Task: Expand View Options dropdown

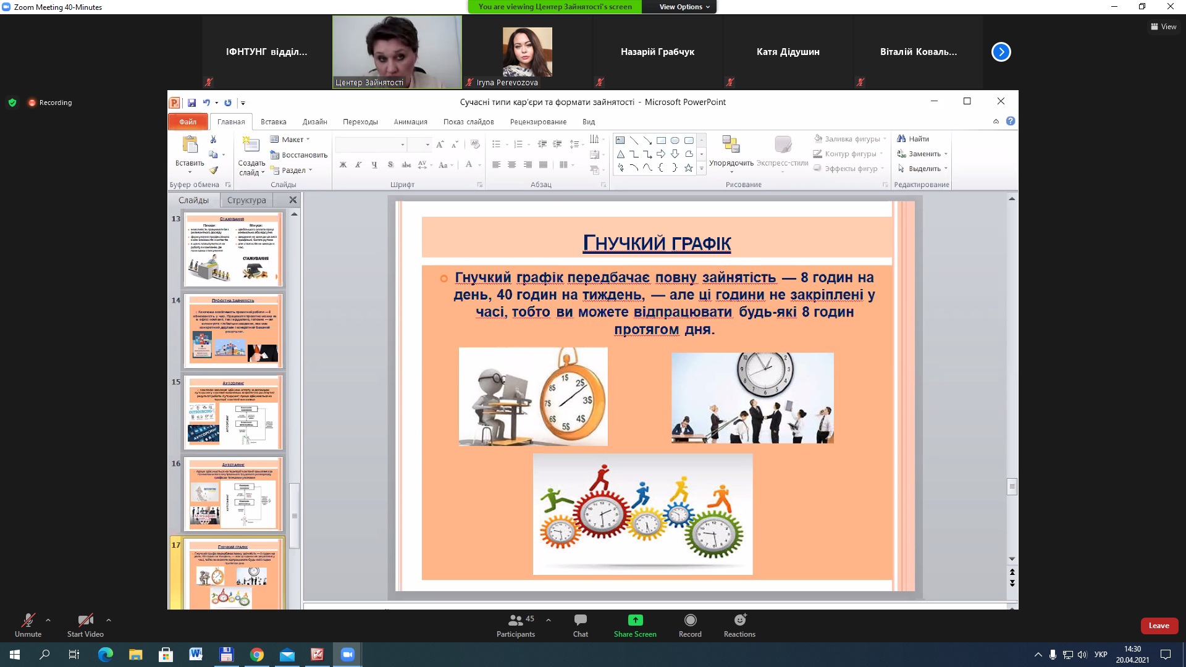Action: pyautogui.click(x=684, y=7)
